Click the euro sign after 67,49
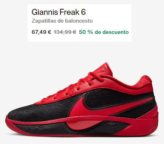 (49, 32)
